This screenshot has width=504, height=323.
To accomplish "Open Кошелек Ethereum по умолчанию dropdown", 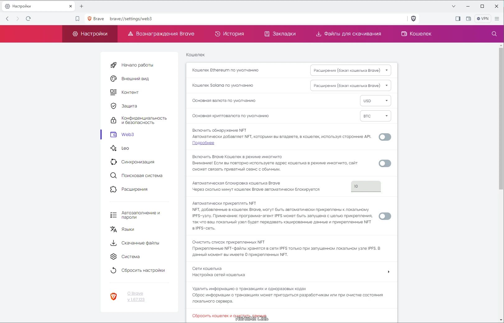I will point(350,70).
